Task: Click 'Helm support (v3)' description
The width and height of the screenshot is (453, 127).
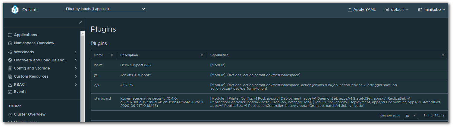Action: point(135,65)
